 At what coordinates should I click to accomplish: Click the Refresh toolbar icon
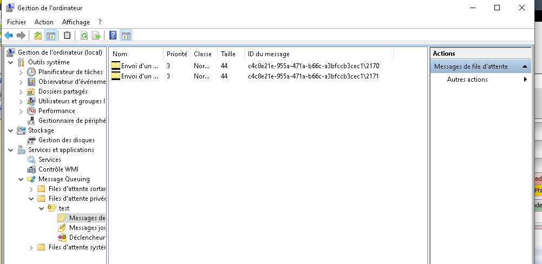coord(84,36)
